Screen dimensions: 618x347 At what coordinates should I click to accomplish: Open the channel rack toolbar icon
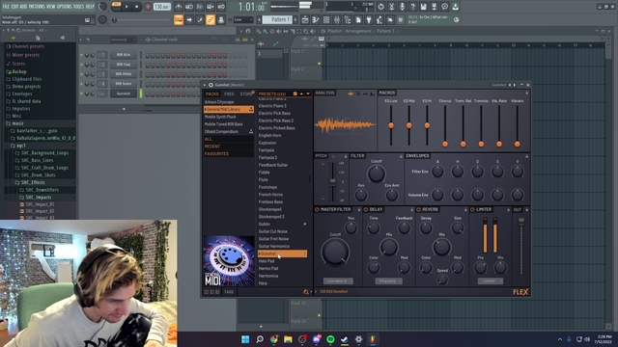326,19
